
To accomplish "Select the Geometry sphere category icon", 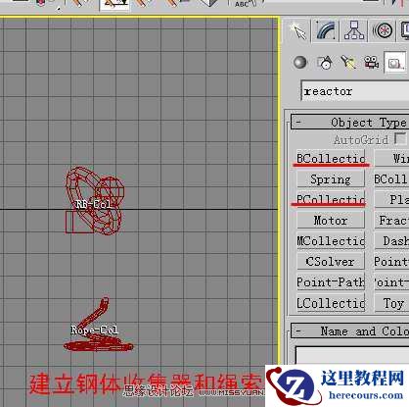I will (x=300, y=62).
